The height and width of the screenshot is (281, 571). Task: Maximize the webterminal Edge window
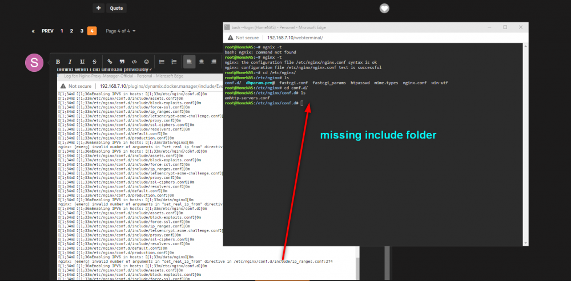pos(505,27)
